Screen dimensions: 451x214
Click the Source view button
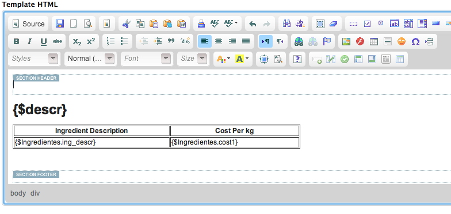pyautogui.click(x=29, y=24)
